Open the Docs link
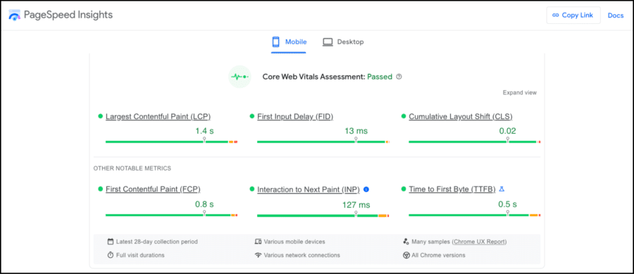Viewport: 634px width, 274px height. point(616,15)
